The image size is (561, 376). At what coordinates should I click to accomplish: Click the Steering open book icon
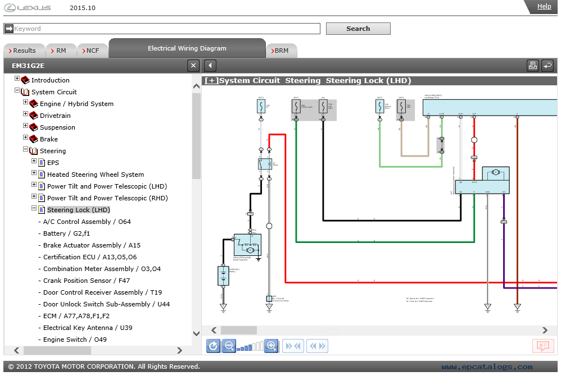[x=34, y=151]
